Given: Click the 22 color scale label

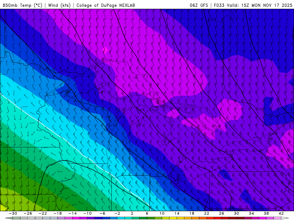Looking at the screenshot, I should 207,213.
